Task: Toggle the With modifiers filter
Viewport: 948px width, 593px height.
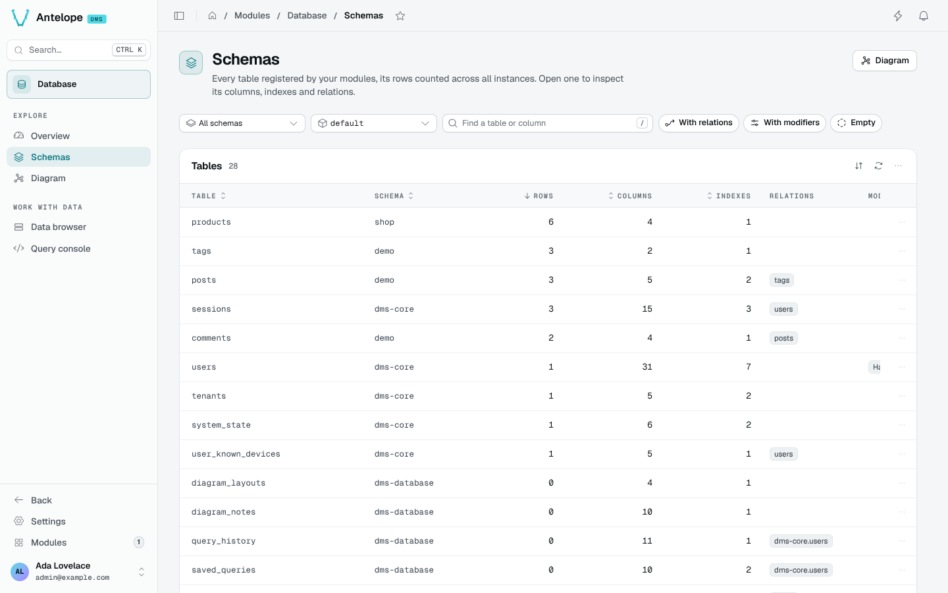Action: point(785,123)
